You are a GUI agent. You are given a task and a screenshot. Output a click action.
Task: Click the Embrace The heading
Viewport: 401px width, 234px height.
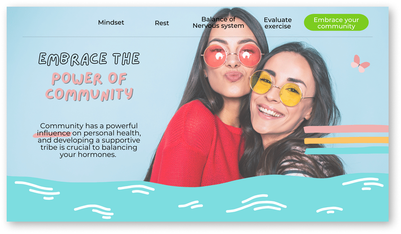click(89, 59)
